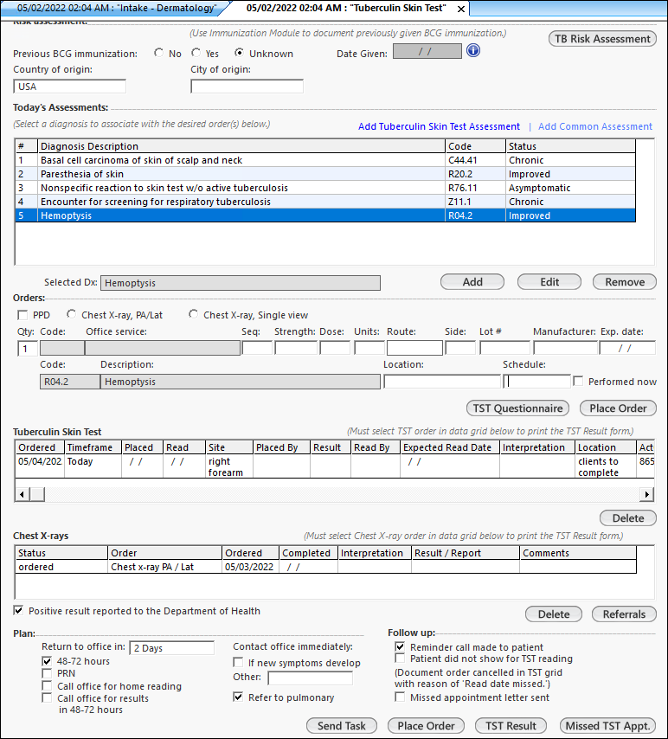Image resolution: width=668 pixels, height=739 pixels.
Task: Click Add Tuberculin Skin Test Assessment link
Action: point(439,126)
